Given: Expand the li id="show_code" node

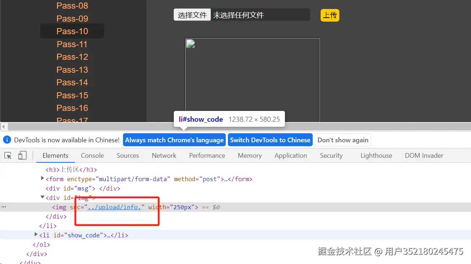Looking at the screenshot, I should (x=36, y=234).
